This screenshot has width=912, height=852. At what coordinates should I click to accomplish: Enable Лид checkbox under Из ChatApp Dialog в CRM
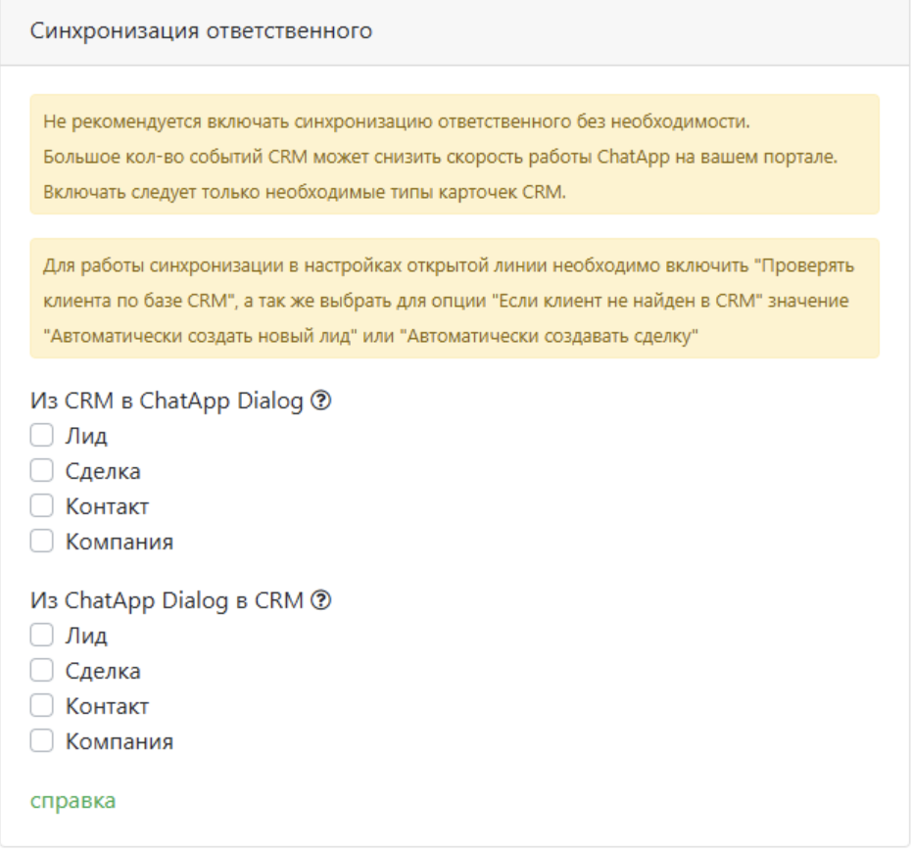coord(41,636)
